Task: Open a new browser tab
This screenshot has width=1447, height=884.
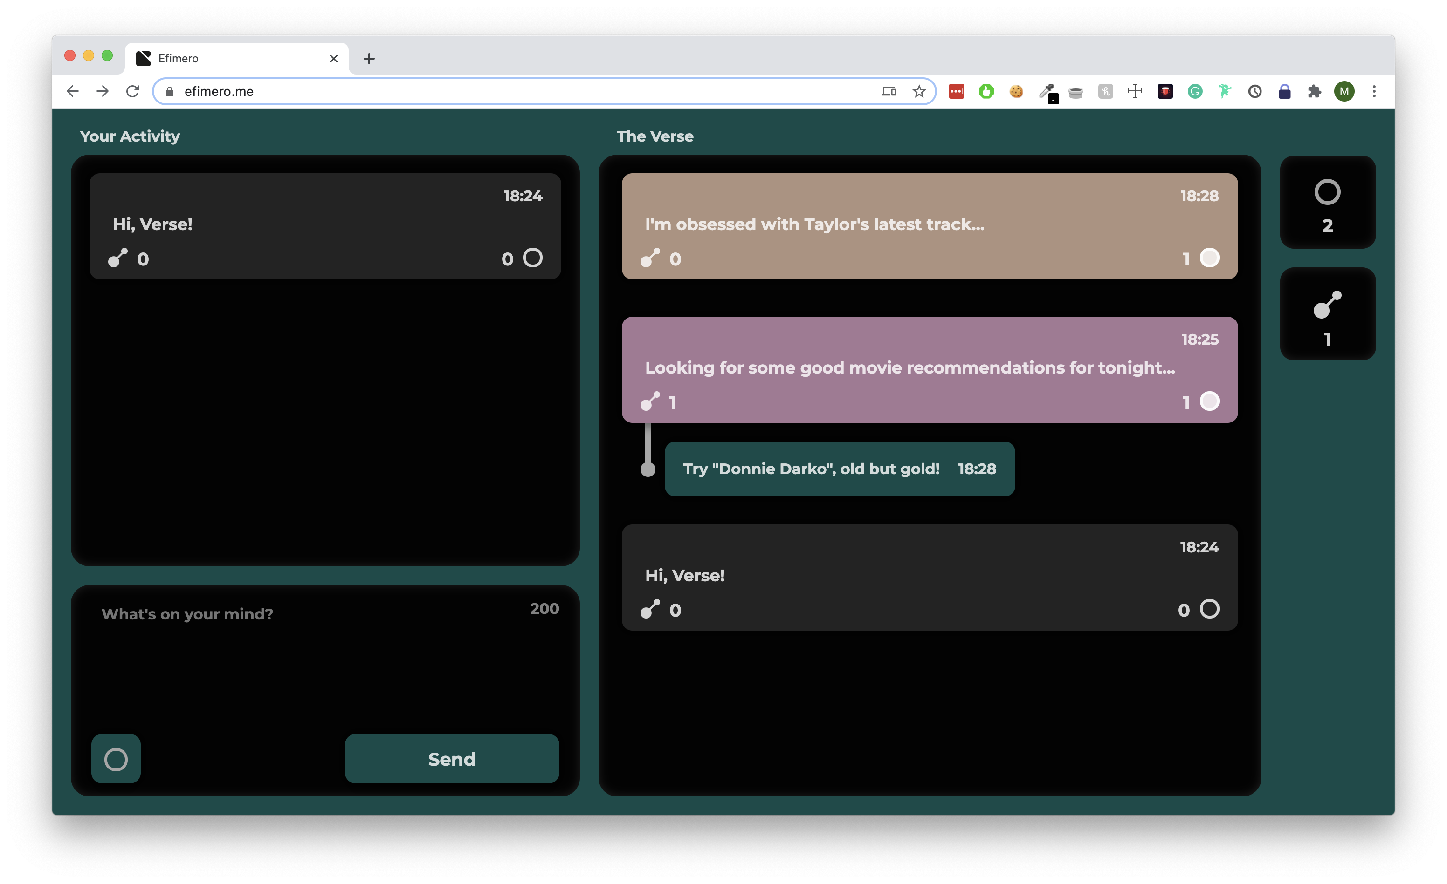Action: (369, 59)
